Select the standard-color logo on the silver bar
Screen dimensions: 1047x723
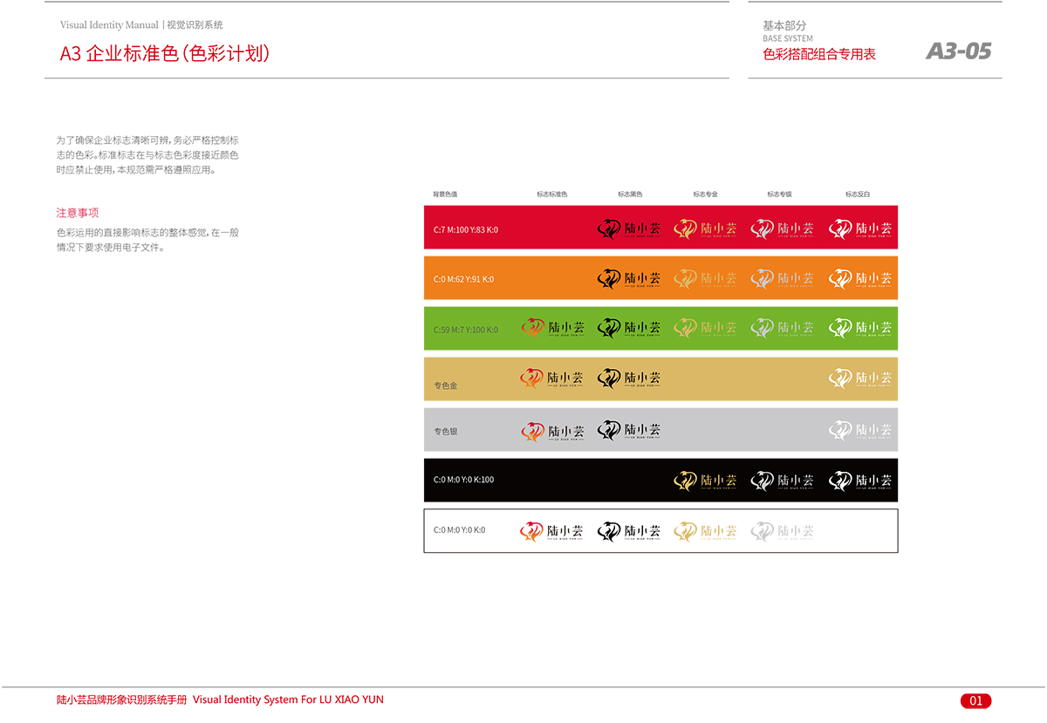point(552,431)
